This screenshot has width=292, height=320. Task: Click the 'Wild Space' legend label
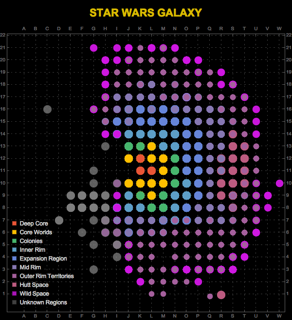tap(34, 294)
